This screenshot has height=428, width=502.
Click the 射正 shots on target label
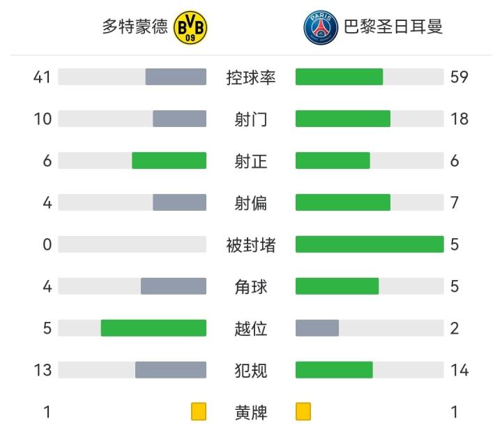tap(251, 161)
